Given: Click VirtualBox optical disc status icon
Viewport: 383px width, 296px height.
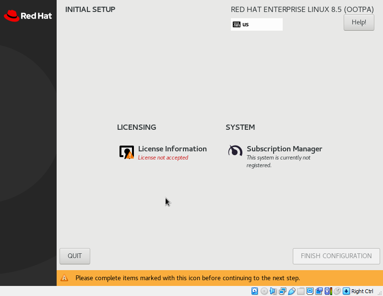Looking at the screenshot, I should 264,291.
